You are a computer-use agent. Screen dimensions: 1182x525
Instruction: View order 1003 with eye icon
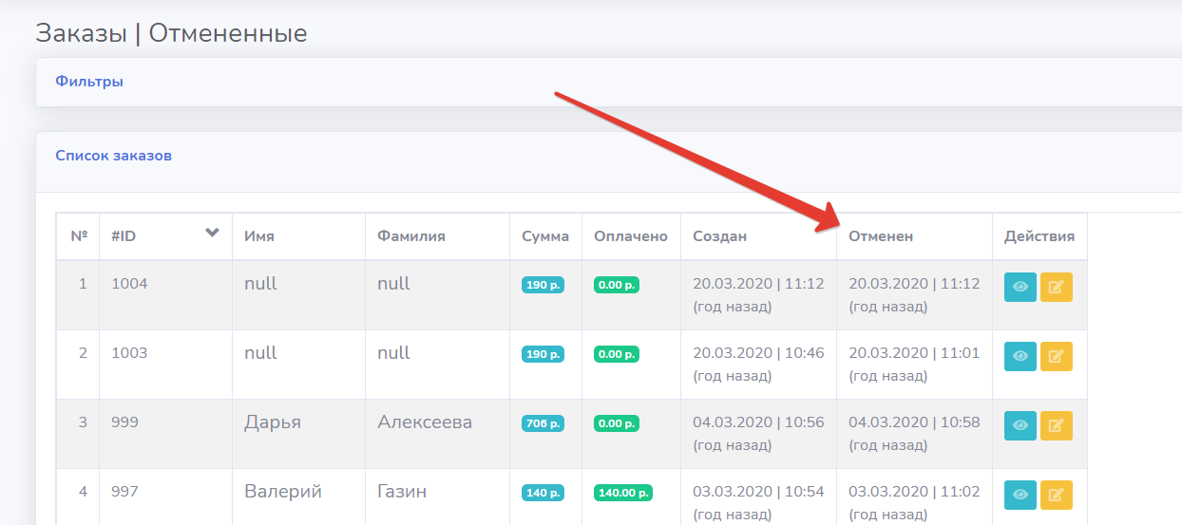pos(1020,356)
